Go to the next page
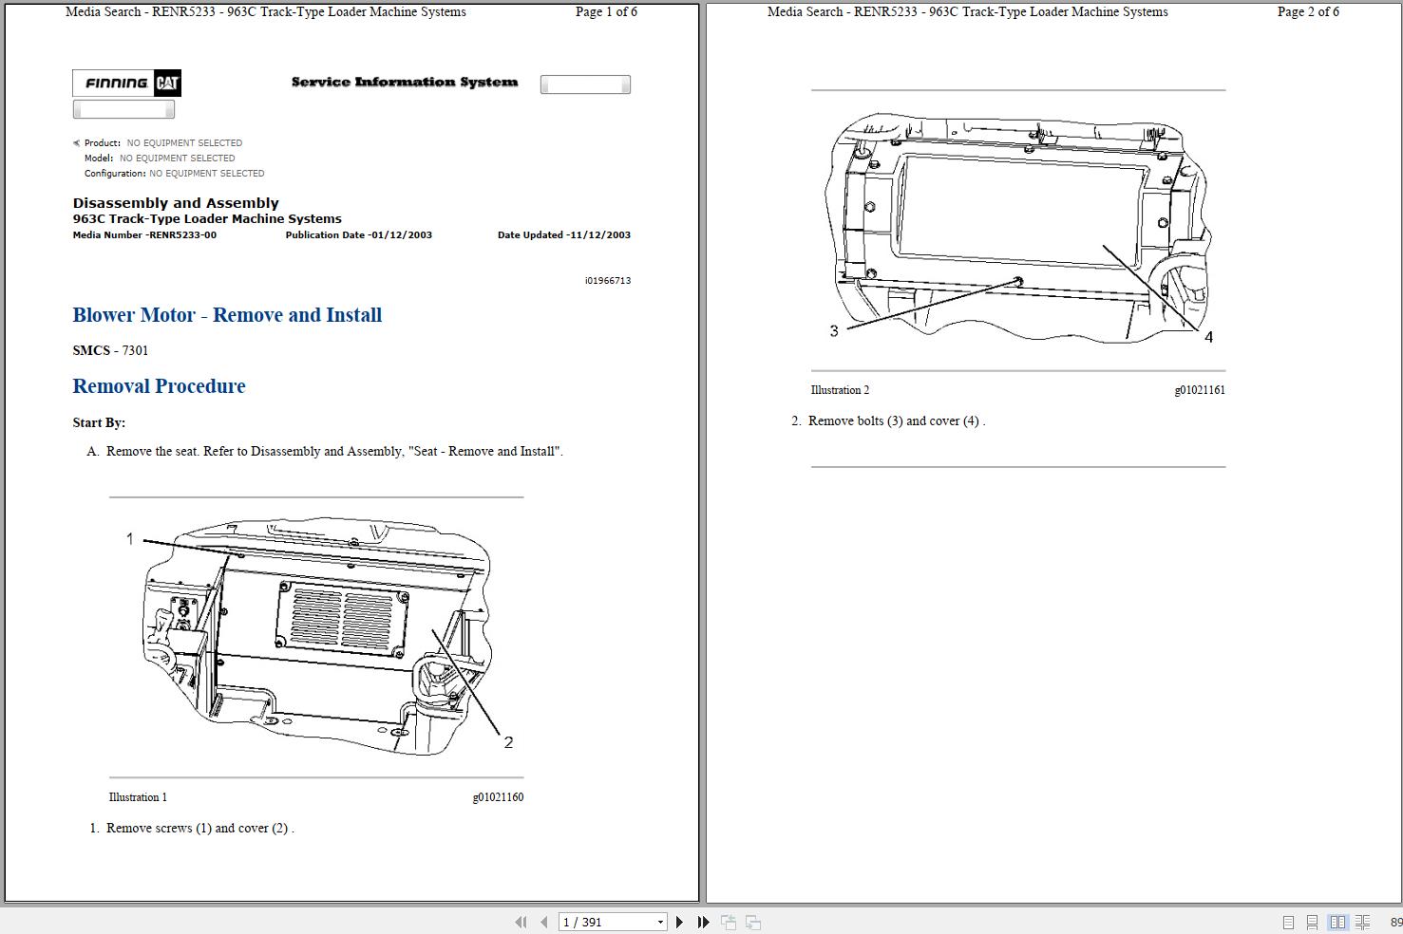The image size is (1403, 934). pyautogui.click(x=679, y=922)
